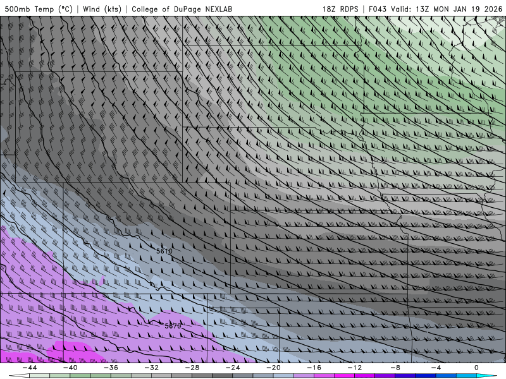Click the -40 color scale label

pos(70,368)
